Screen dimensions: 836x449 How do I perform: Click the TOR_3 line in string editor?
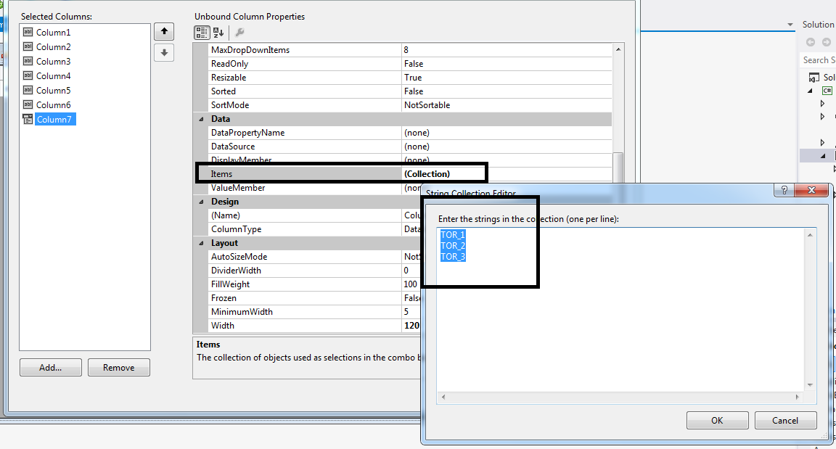coord(453,257)
